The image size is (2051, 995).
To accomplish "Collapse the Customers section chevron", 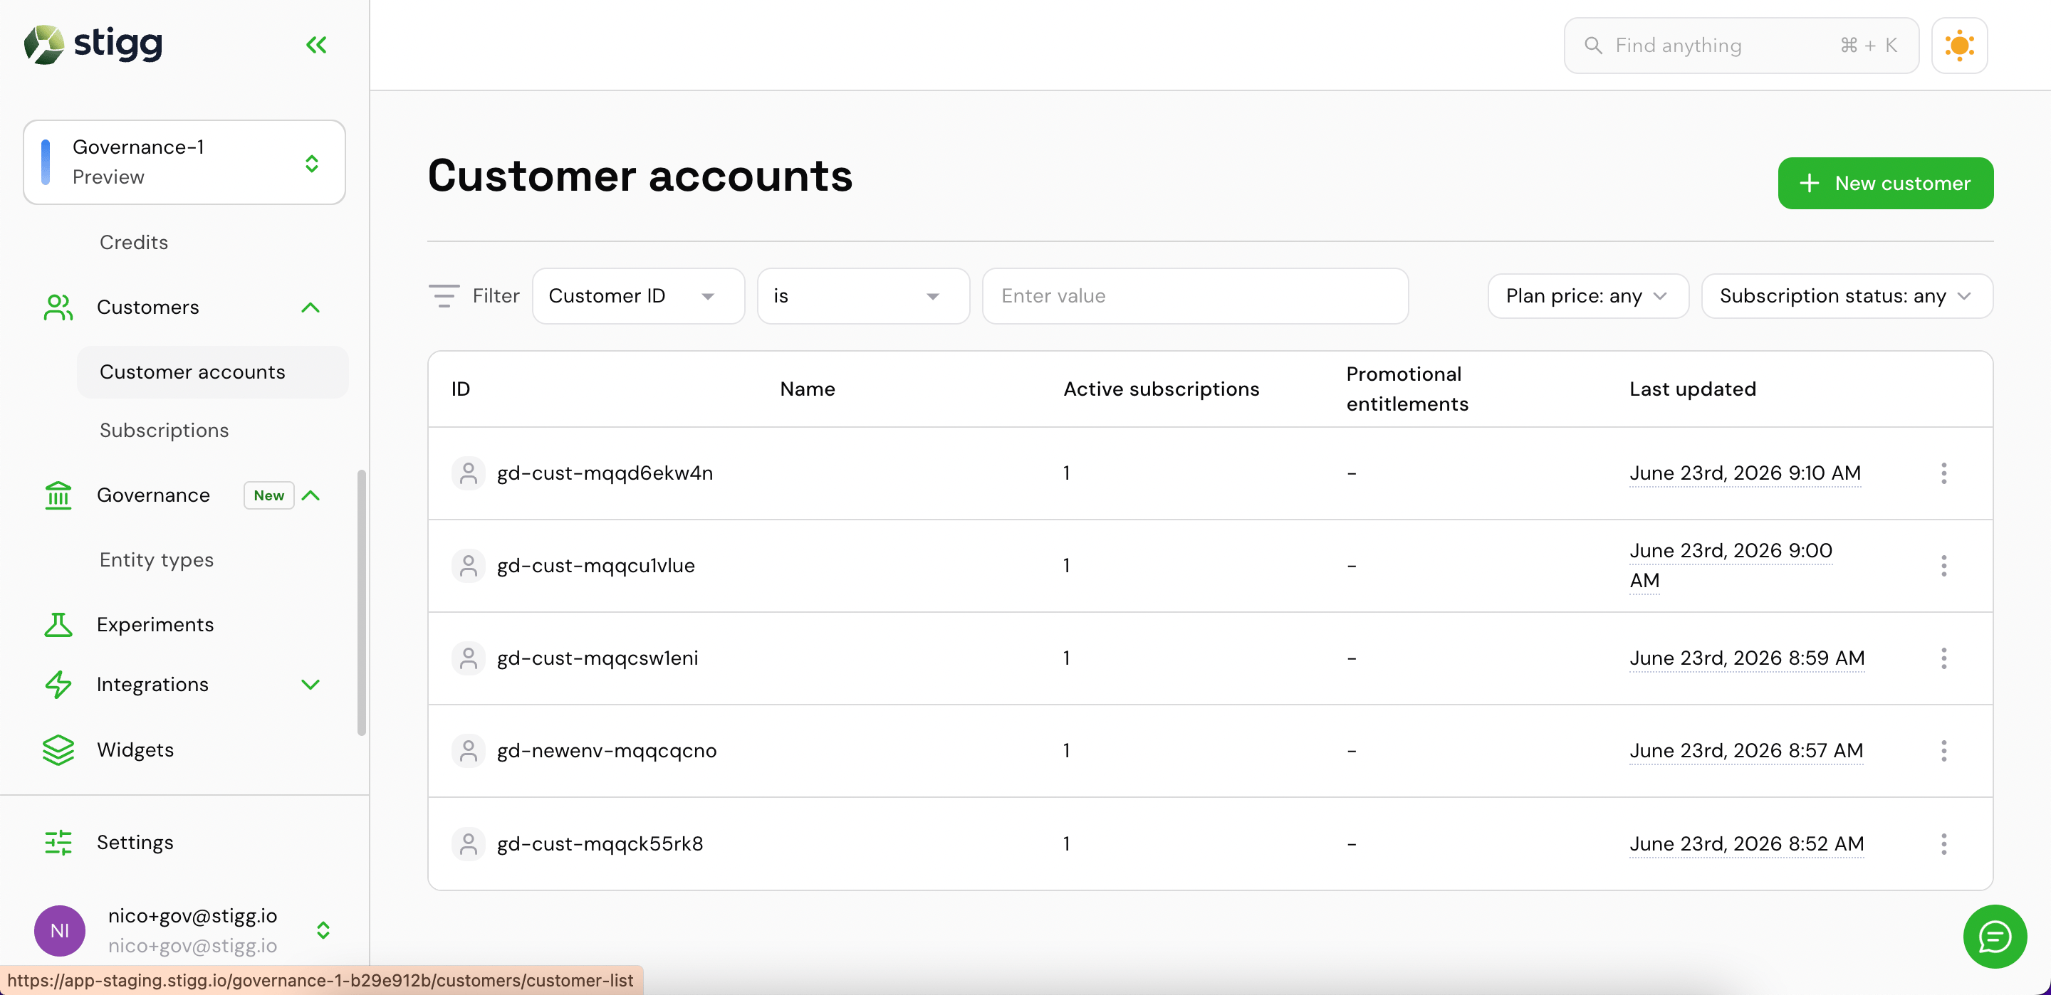I will (x=310, y=307).
